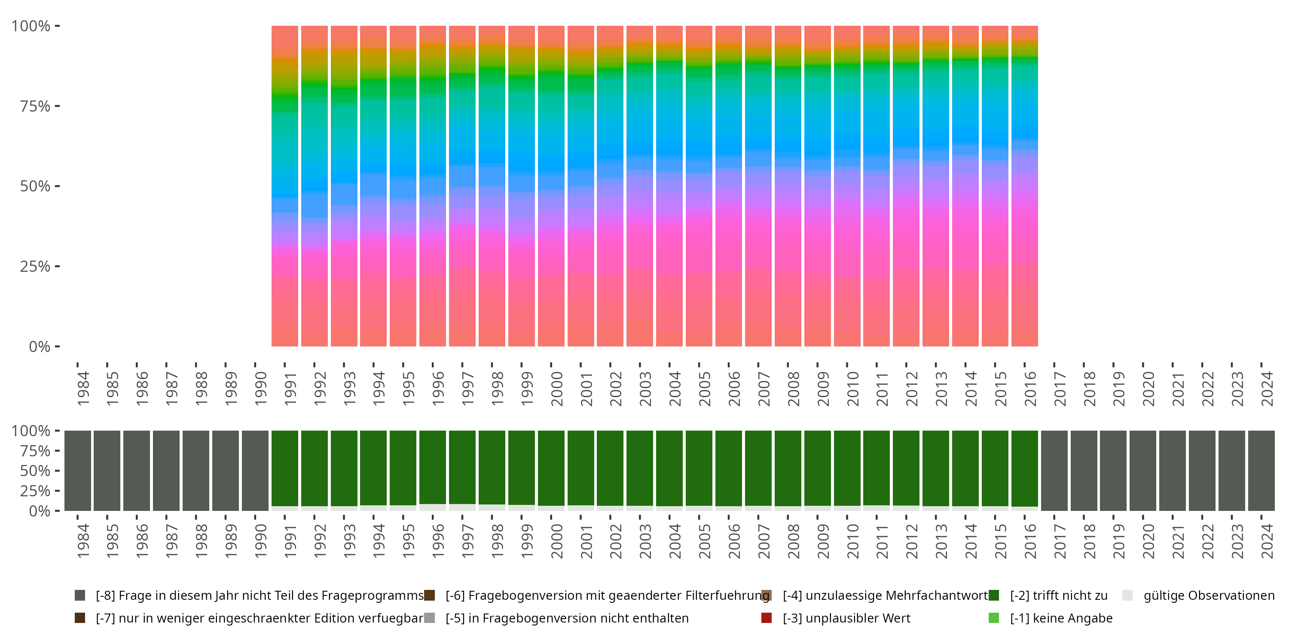Image resolution: width=1289 pixels, height=644 pixels.
Task: Select the 2016 stacked bar in upper chart
Action: pyautogui.click(x=1024, y=186)
